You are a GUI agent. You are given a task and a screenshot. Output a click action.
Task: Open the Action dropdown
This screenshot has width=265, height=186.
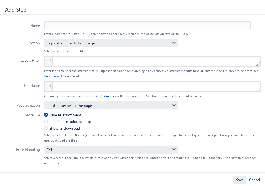pos(111,43)
